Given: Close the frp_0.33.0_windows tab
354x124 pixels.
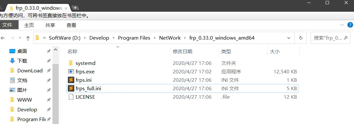Looking at the screenshot, I should [x=66, y=8].
